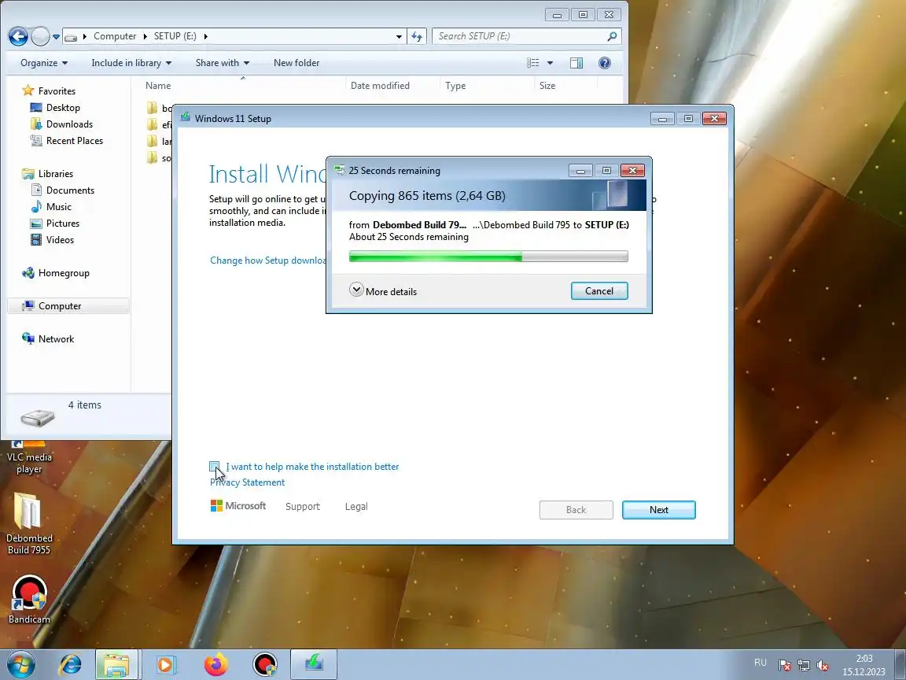Screen dimensions: 906x680
Task: Click the search magnifier icon
Action: (612, 36)
